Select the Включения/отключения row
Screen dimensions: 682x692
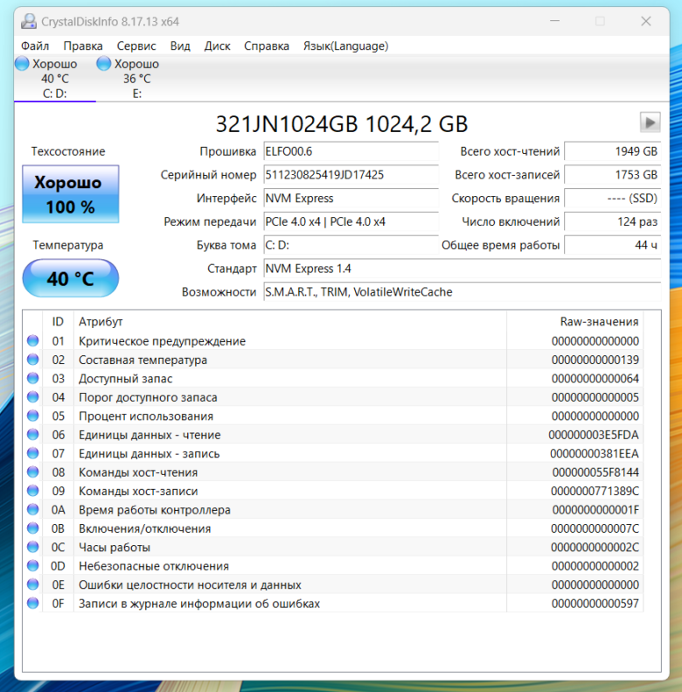pyautogui.click(x=333, y=528)
